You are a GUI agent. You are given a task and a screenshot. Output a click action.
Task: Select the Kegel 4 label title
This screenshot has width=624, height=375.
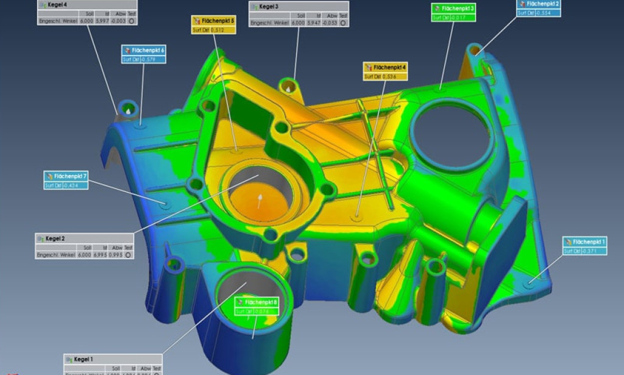coord(57,5)
